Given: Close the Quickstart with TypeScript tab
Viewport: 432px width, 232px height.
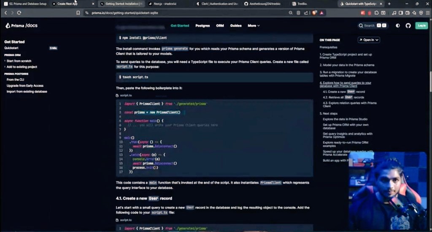Looking at the screenshot, I should click(381, 4).
